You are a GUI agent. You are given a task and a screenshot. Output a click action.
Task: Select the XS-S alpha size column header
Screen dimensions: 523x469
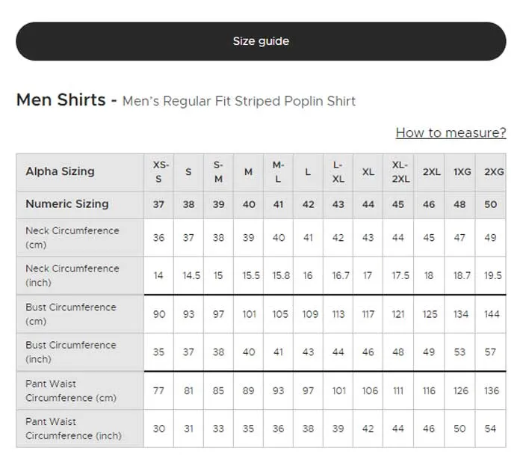coord(158,172)
